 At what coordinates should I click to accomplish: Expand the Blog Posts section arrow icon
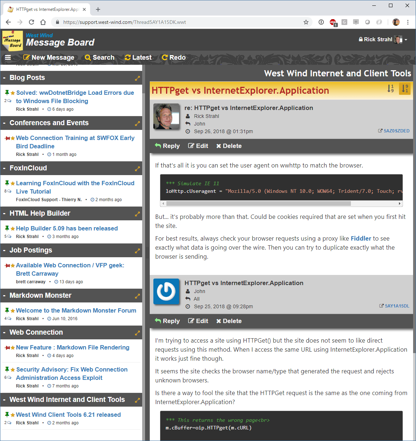click(137, 78)
